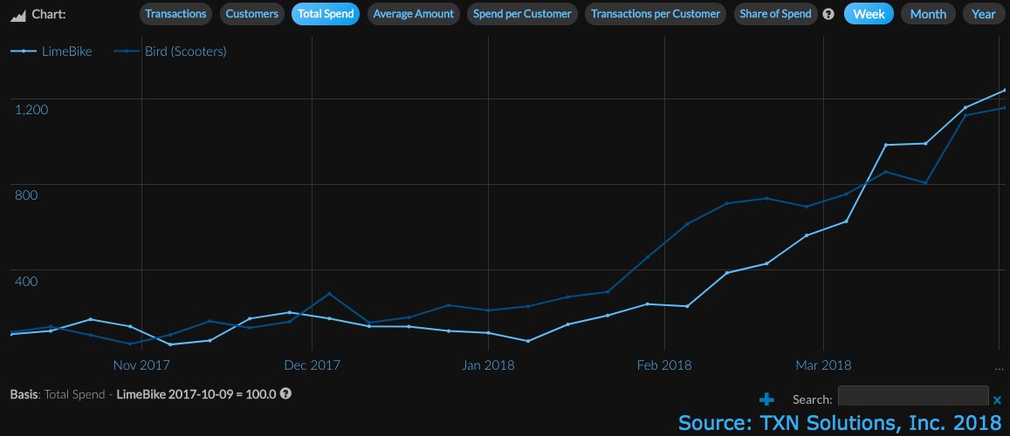Open help icon beside the Basis text
Screen dimensions: 1010x436
pos(285,393)
